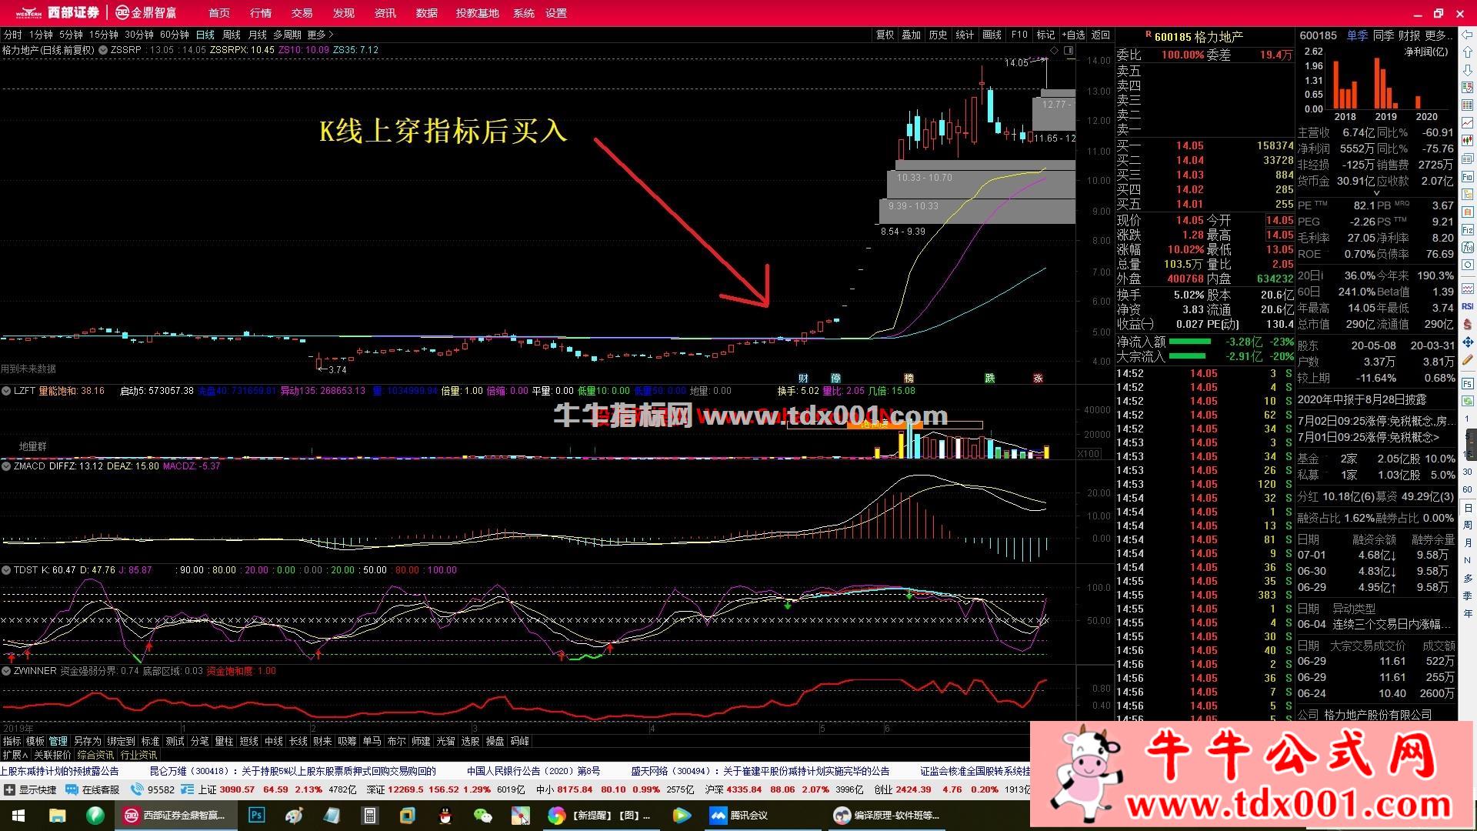Click the F5 icon in right sidebar
This screenshot has width=1477, height=831.
point(1468,384)
